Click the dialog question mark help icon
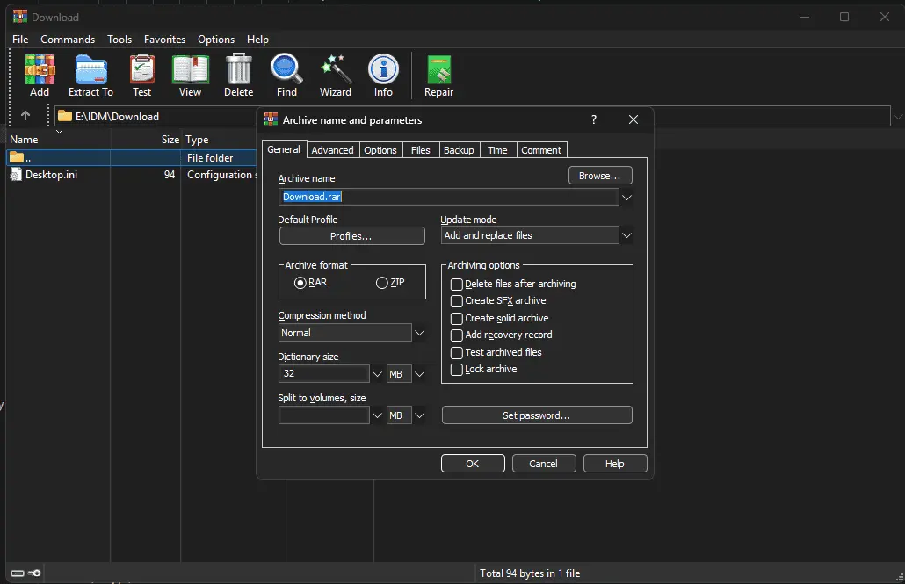 pyautogui.click(x=593, y=119)
